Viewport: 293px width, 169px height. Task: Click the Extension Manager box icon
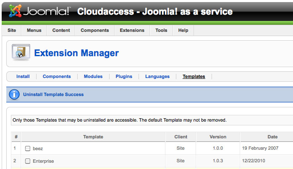coord(21,52)
